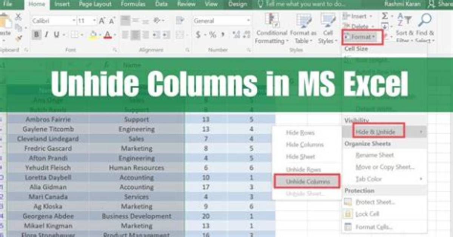
Task: Toggle Underline formatting
Action: click(x=57, y=35)
